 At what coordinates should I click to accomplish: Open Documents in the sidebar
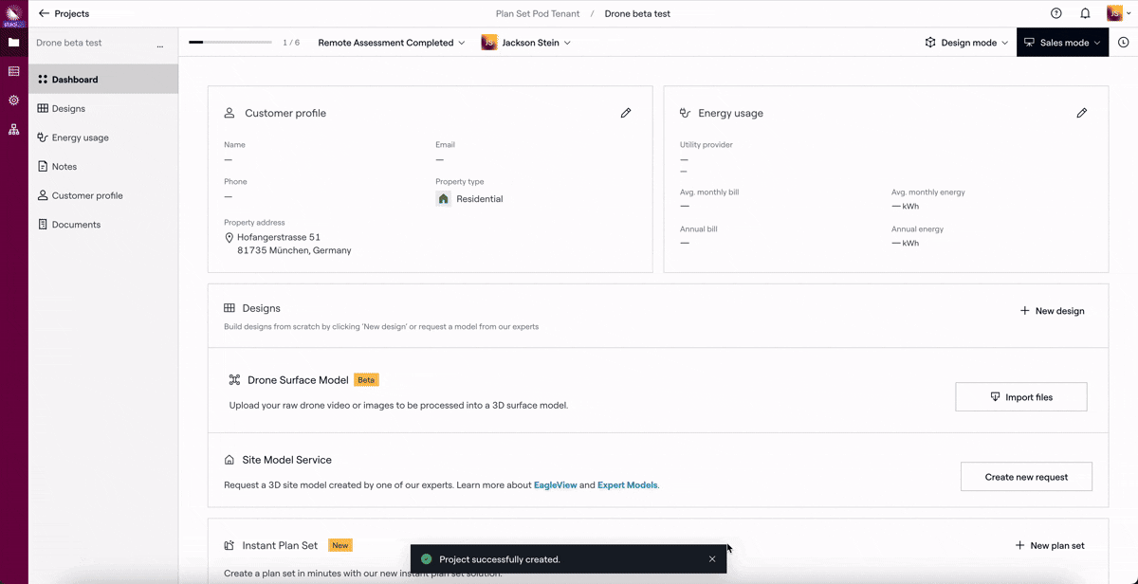pos(76,225)
